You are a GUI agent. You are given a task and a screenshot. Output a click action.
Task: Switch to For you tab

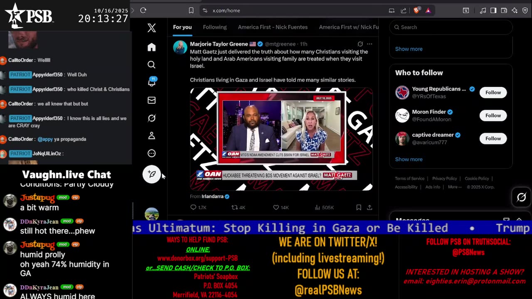[182, 27]
